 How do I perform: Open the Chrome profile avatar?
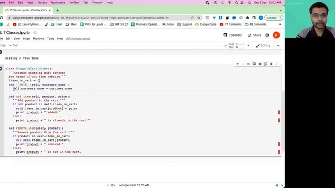pos(261,18)
